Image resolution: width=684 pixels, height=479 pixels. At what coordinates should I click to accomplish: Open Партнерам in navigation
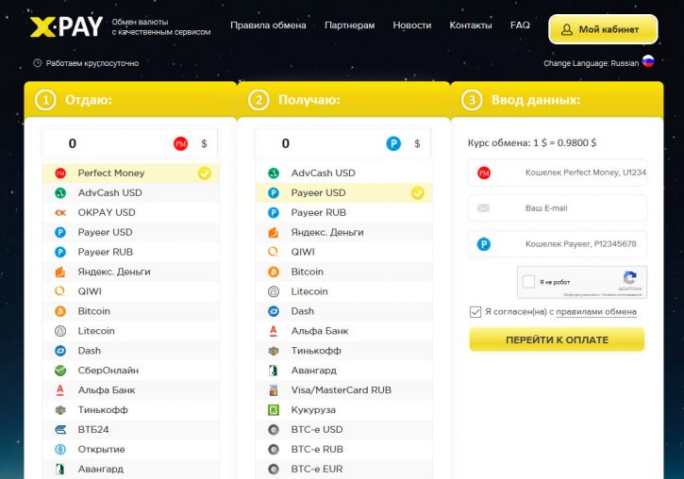(349, 25)
